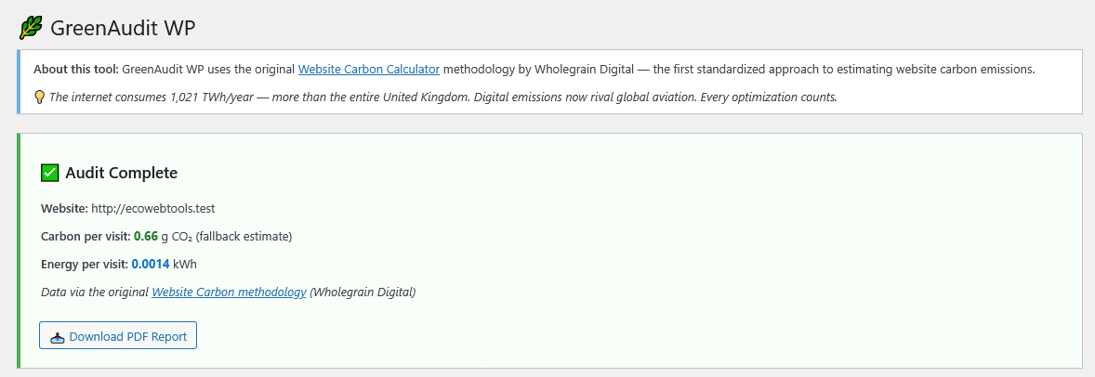Image resolution: width=1095 pixels, height=377 pixels.
Task: Click the Audit Complete heading
Action: point(122,173)
